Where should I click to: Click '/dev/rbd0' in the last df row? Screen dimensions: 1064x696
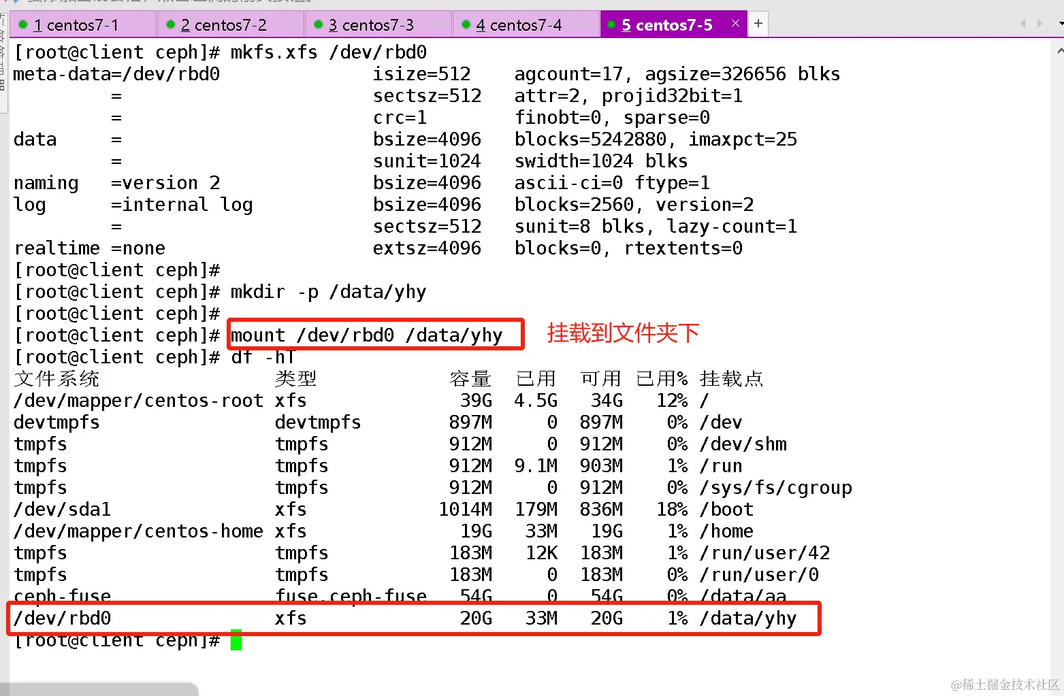[62, 618]
